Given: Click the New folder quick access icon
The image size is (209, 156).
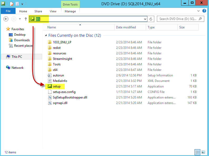Looking at the screenshot, I should 17,4.
